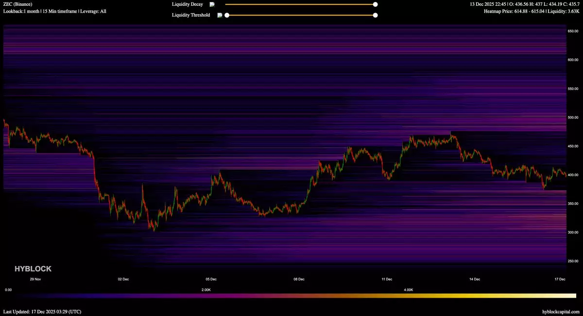Click the Lookback and timeframe settings text
This screenshot has width=583, height=316.
(x=54, y=11)
